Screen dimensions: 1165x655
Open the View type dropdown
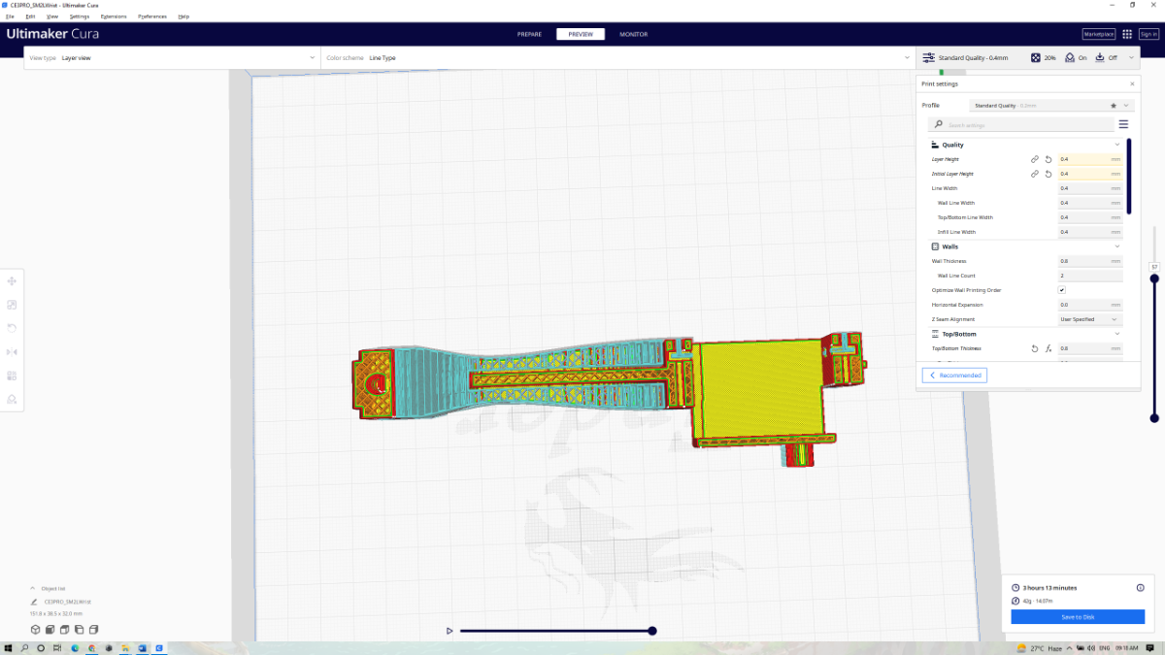[x=172, y=58]
